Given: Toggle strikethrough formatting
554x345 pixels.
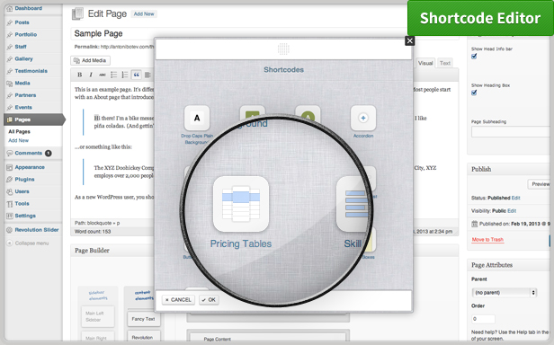Looking at the screenshot, I should 103,75.
